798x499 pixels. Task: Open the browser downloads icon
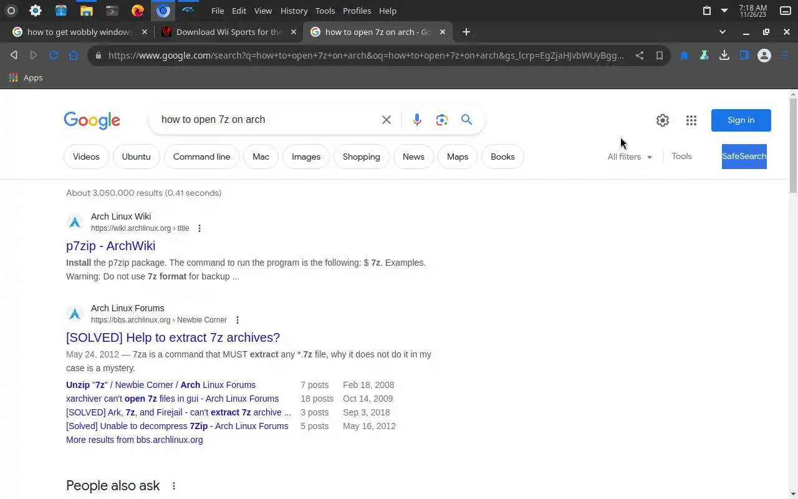(x=724, y=56)
